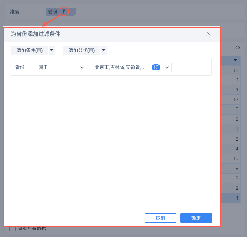This screenshot has width=247, height=237.
Task: Click table cell with value 5
Action: (x=230, y=109)
